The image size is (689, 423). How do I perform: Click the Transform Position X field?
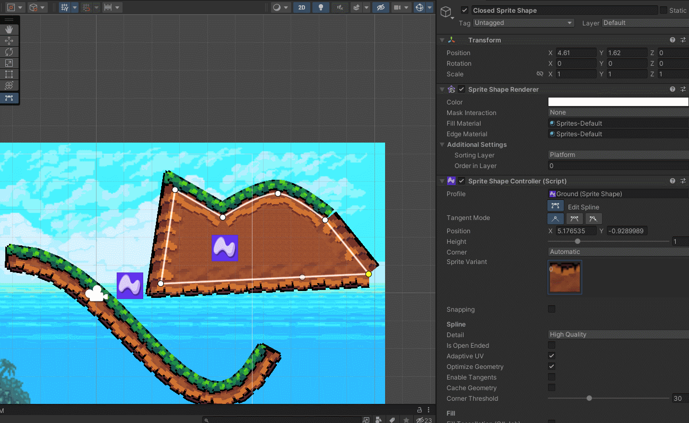[x=576, y=52]
